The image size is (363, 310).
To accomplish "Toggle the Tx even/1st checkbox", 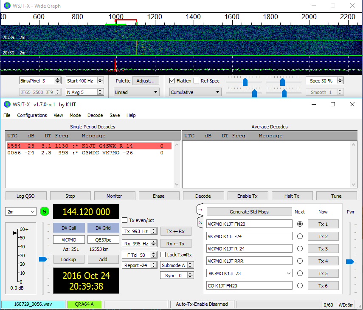I will [124, 220].
